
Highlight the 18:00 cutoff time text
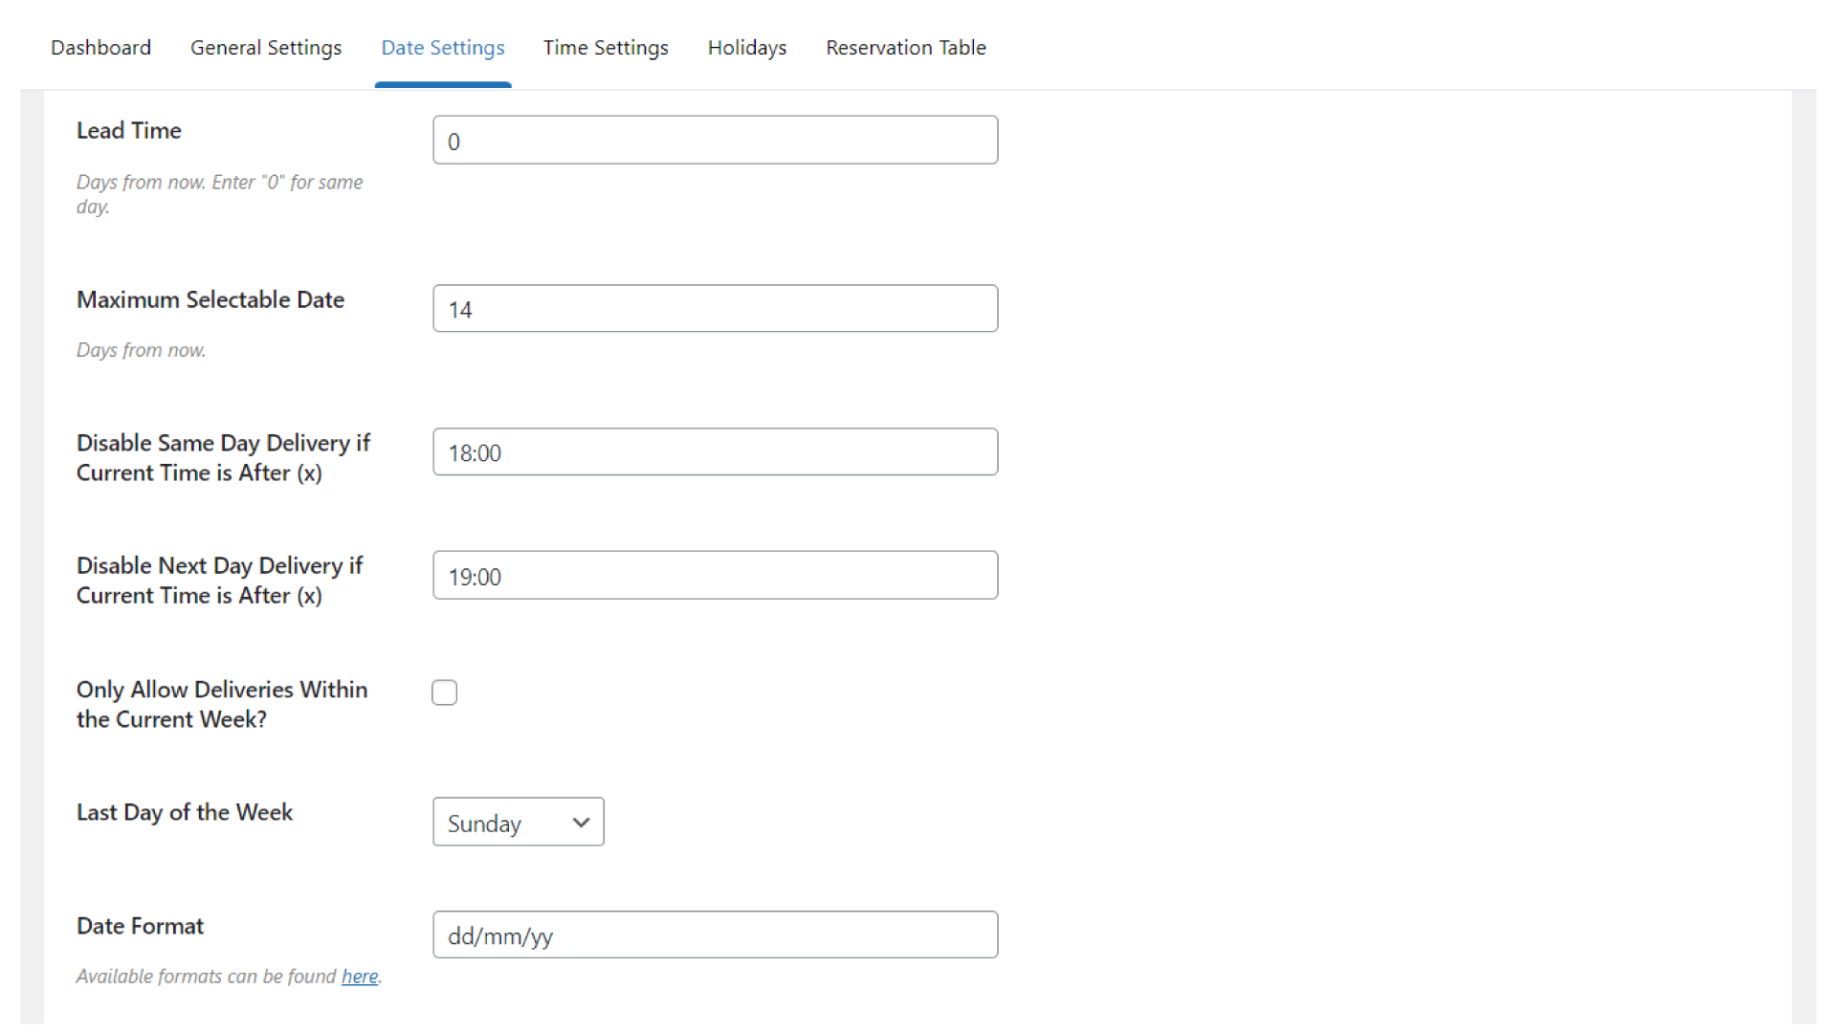474,452
